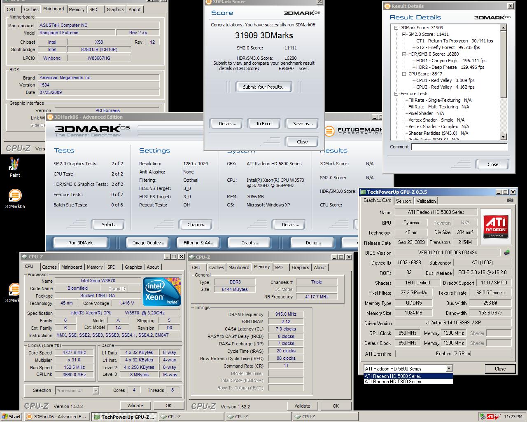Image resolution: width=527 pixels, height=422 pixels.
Task: Switch to SPD tab in memory CPU-Z window
Action: [279, 267]
